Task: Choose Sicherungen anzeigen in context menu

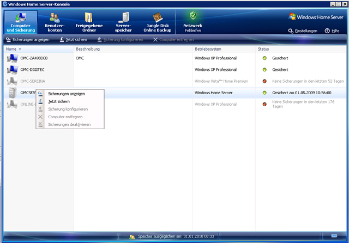Action: 70,94
